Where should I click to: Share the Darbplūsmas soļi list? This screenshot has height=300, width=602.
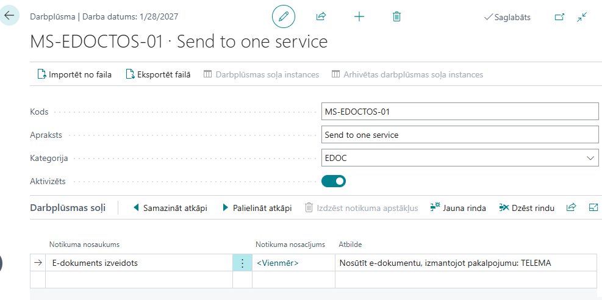click(571, 208)
